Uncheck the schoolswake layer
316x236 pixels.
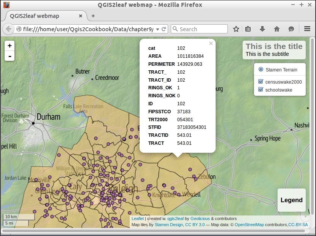tap(260, 90)
